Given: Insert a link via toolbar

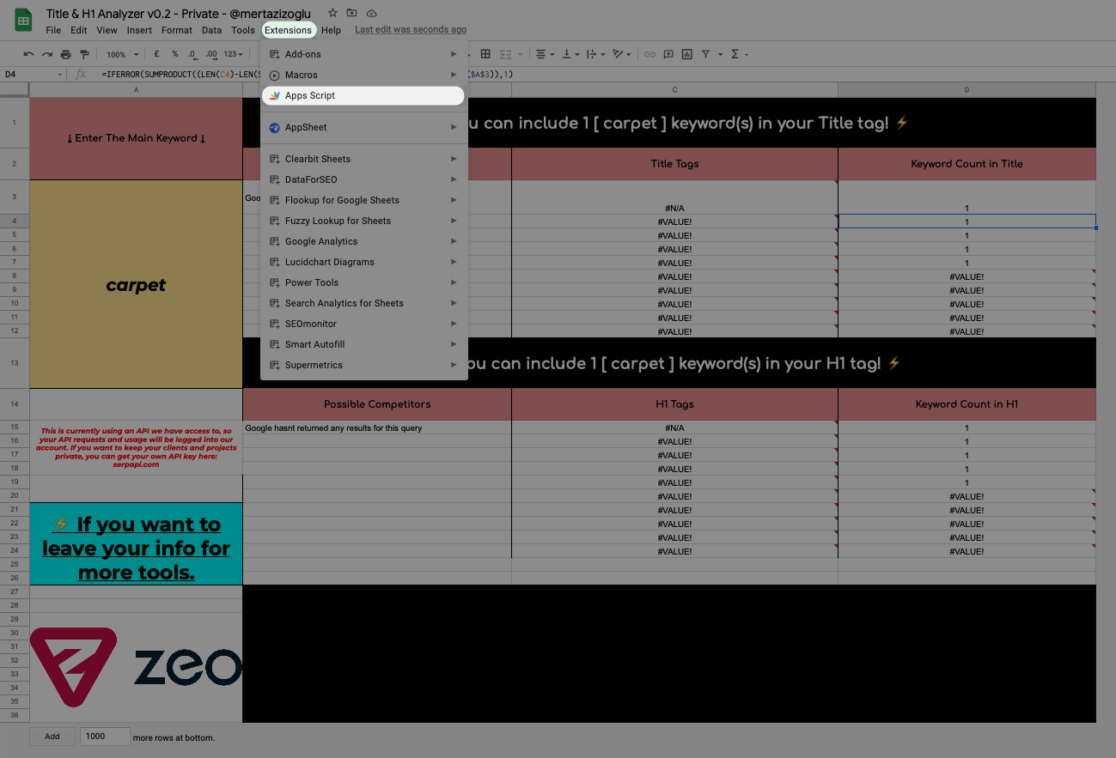Looking at the screenshot, I should tap(650, 54).
